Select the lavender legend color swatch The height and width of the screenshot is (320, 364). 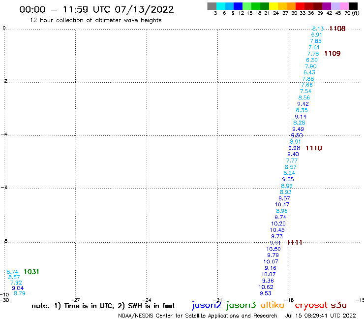tap(335, 6)
